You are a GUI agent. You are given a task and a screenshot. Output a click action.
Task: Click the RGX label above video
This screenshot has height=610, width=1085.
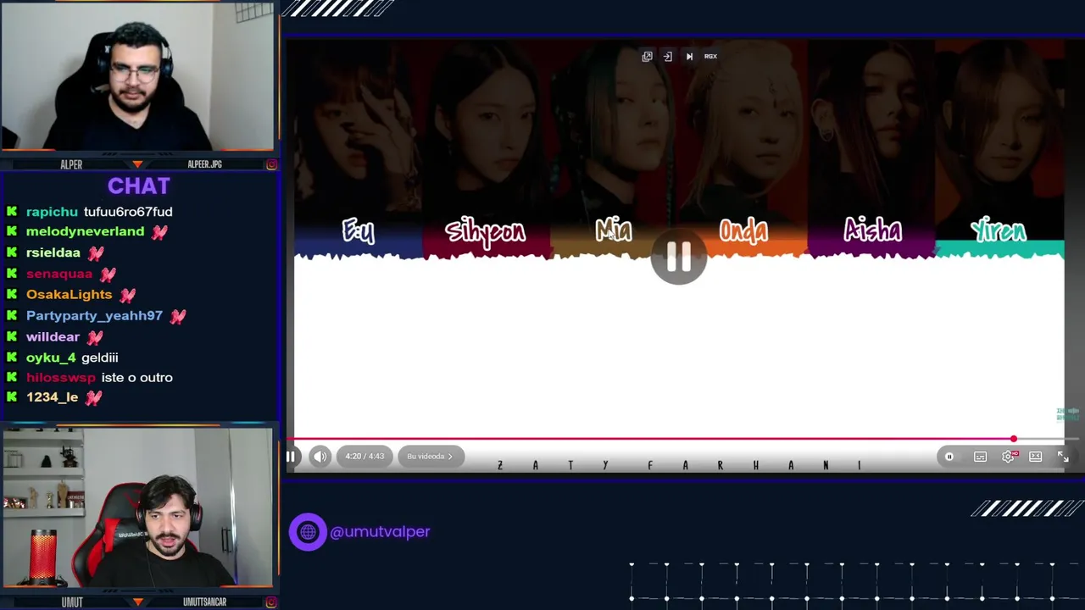click(710, 57)
